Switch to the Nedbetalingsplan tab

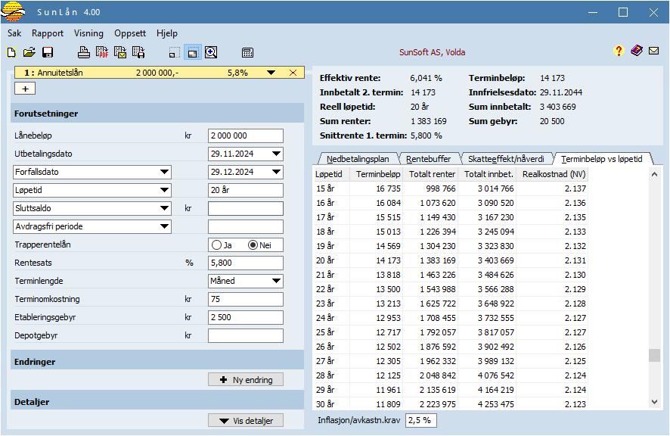(358, 159)
